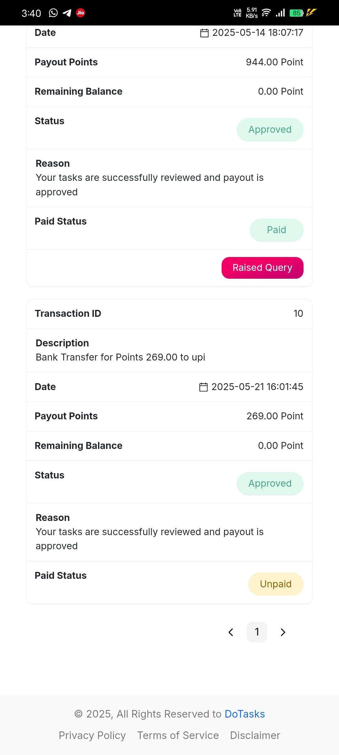Open the Privacy Policy link
This screenshot has height=755, width=339.
click(x=92, y=735)
